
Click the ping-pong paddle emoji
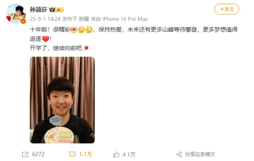click(86, 48)
